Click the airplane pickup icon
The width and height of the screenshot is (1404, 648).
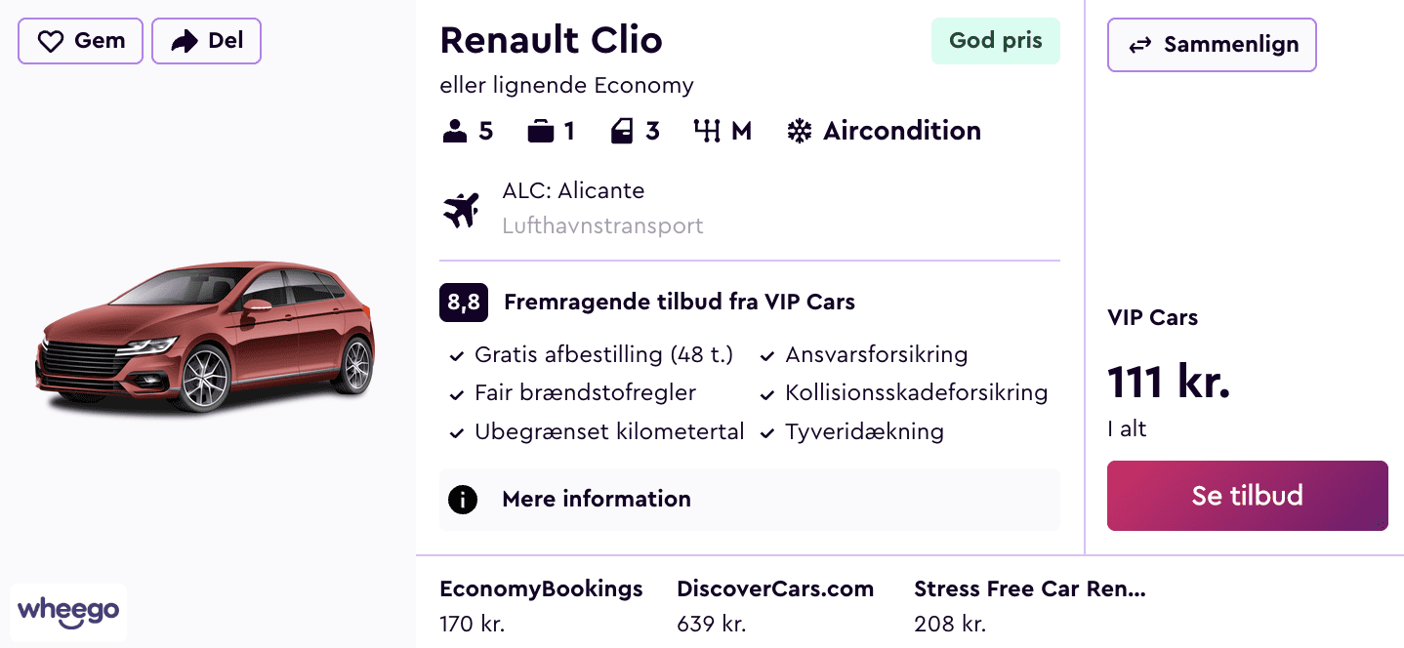461,209
